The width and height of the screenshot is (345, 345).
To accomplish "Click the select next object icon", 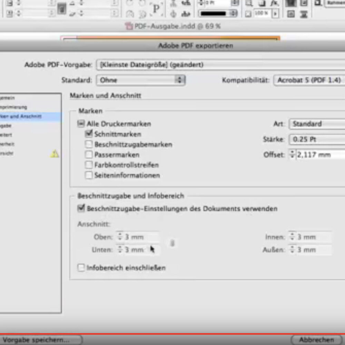I will 186,14.
